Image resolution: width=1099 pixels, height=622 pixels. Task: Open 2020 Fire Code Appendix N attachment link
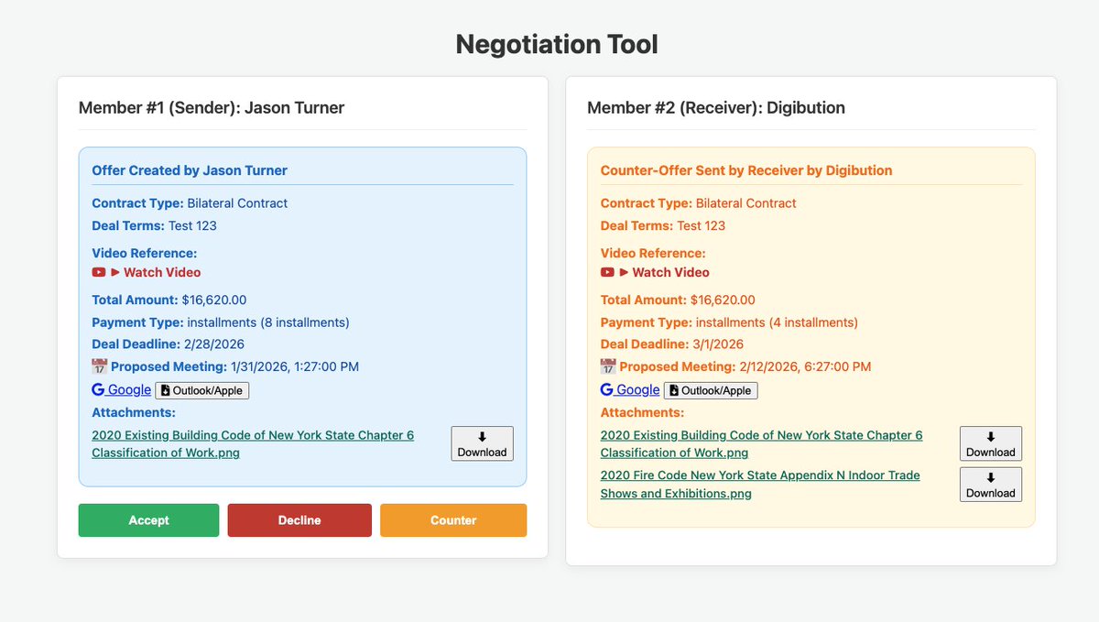pyautogui.click(x=760, y=485)
